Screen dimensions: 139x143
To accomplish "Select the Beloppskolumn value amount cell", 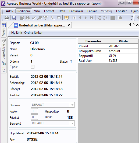I will point(123,51).
